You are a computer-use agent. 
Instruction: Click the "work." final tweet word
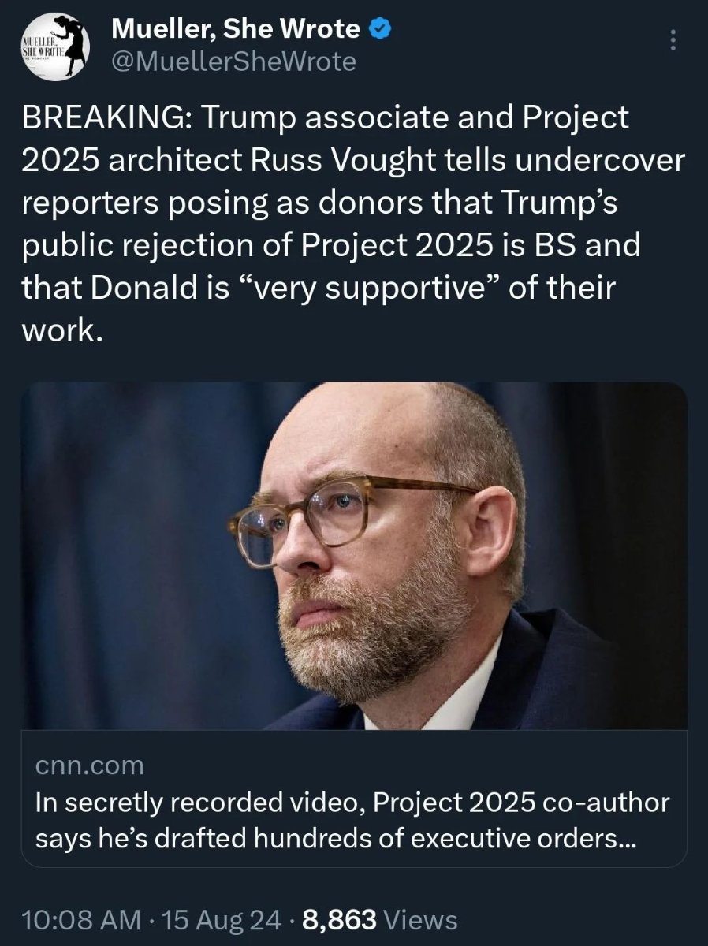click(x=61, y=332)
